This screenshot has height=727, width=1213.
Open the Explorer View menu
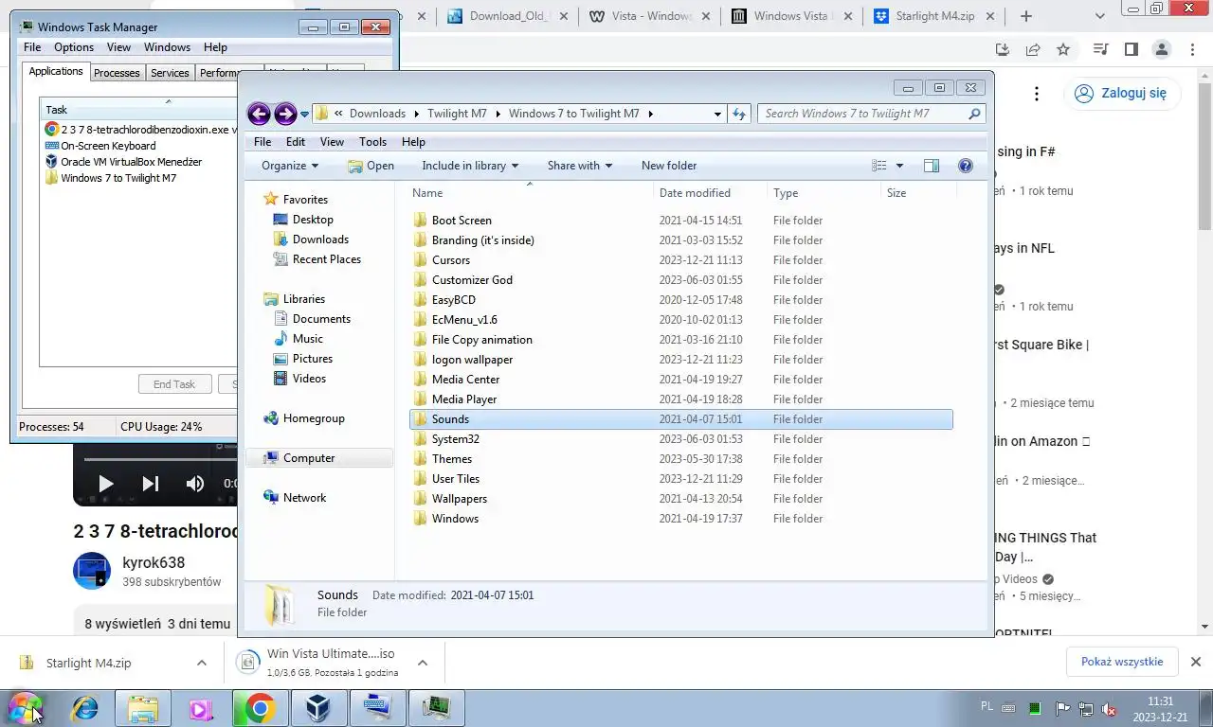(332, 142)
